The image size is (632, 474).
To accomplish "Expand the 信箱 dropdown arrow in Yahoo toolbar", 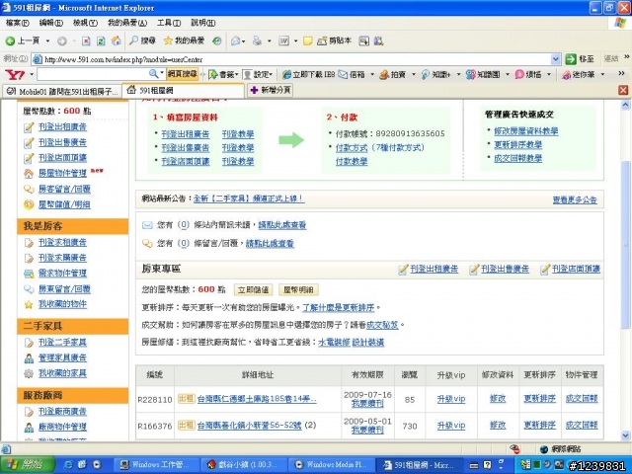I will (x=372, y=75).
